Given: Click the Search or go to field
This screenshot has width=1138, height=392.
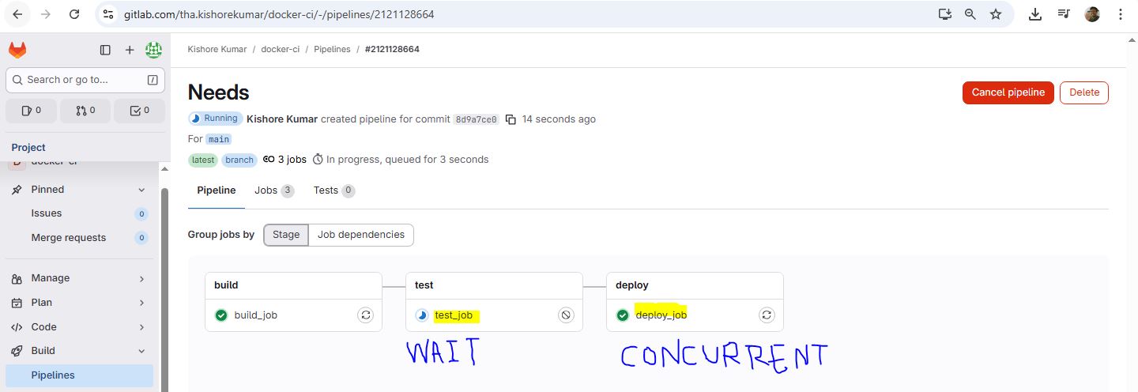Looking at the screenshot, I should pos(85,80).
